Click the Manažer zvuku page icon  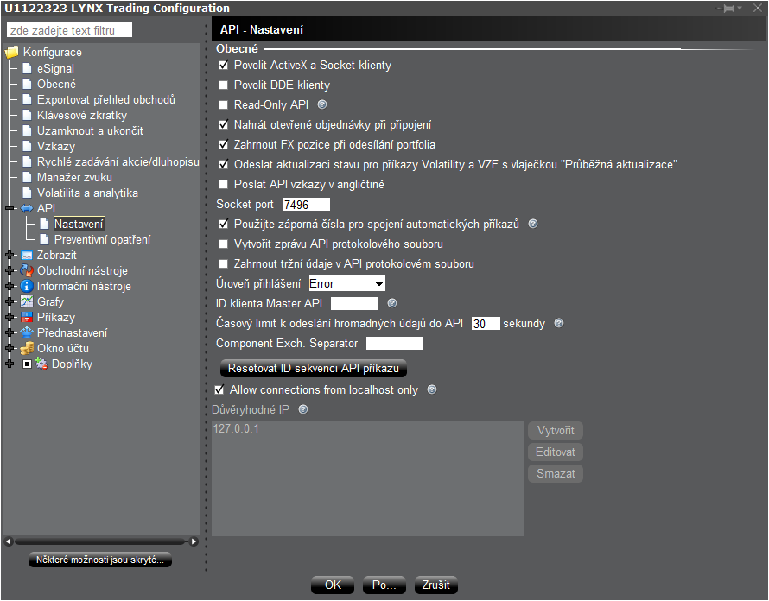coord(27,178)
